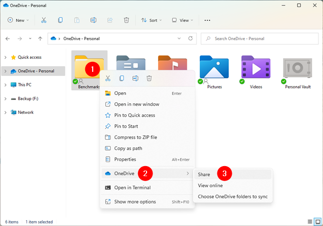Open the Sort dropdown menu
Screen dimensions: 323x226
152,20
